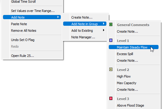The image size is (163, 109).
Task: Click the yellow Level 2 group icon
Action: pos(111,69)
